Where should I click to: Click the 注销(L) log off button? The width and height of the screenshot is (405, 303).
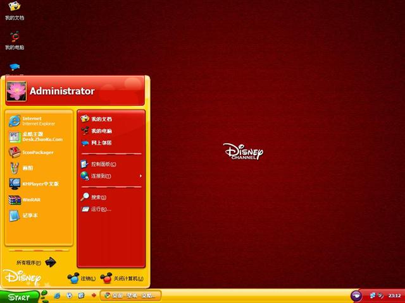(82, 278)
